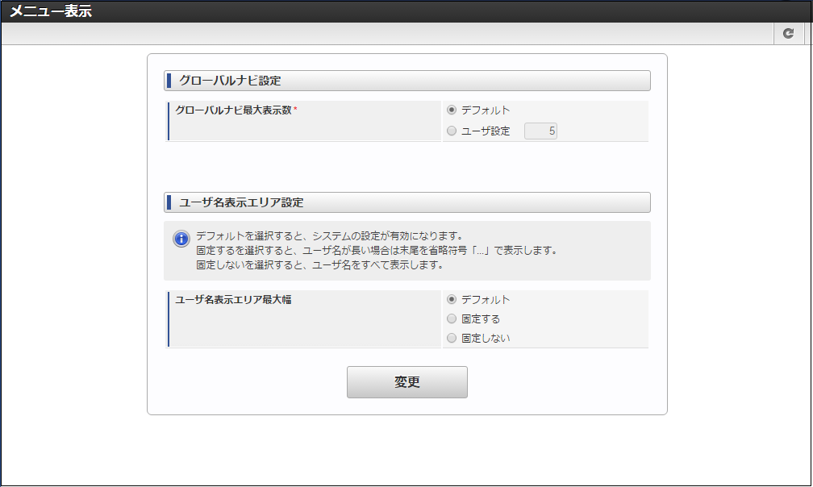Click the help line starting 固定するを選択すると
The image size is (813, 487).
click(x=376, y=251)
